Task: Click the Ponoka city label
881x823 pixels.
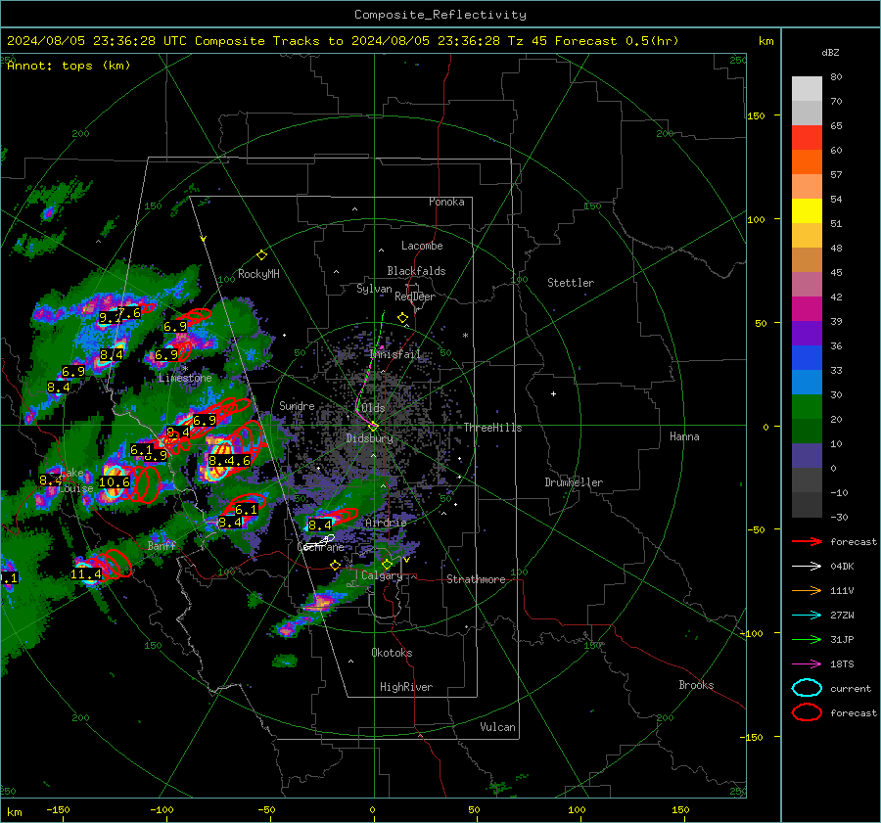Action: pyautogui.click(x=446, y=202)
